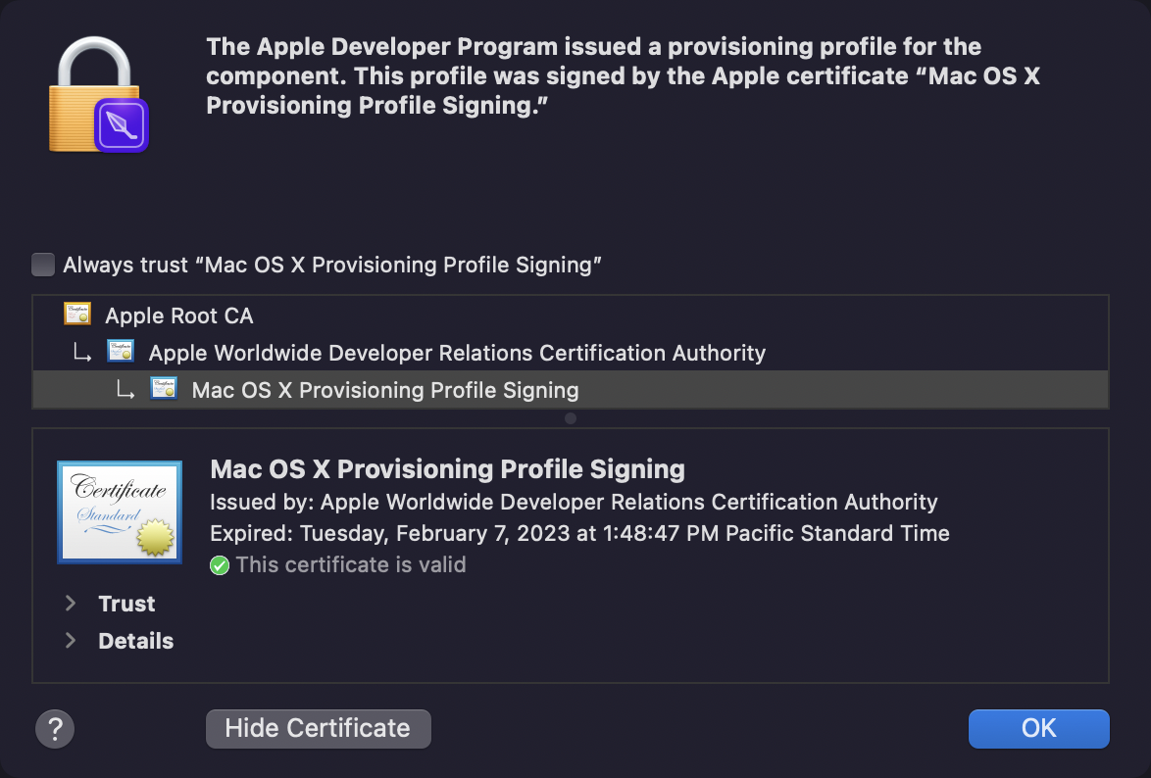Click the Details label text
This screenshot has height=778, width=1151.
click(135, 641)
